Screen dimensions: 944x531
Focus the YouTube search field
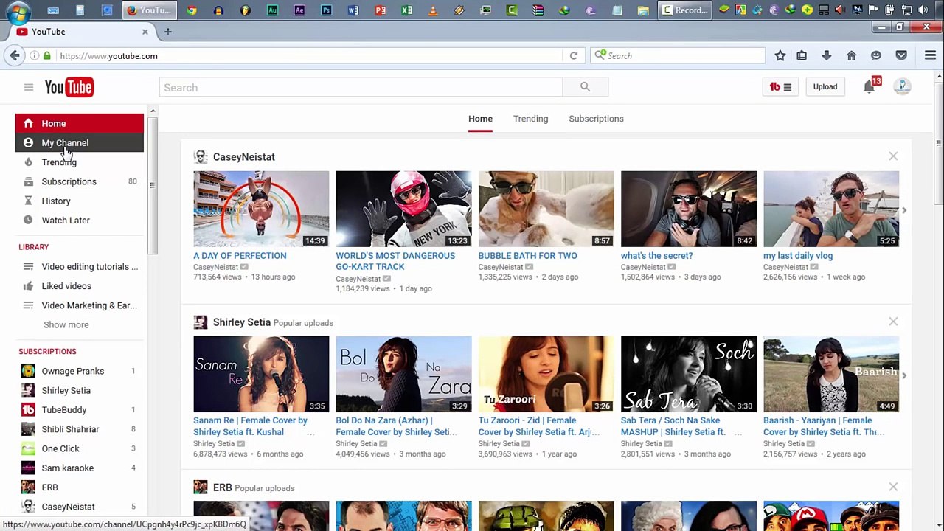coord(360,87)
